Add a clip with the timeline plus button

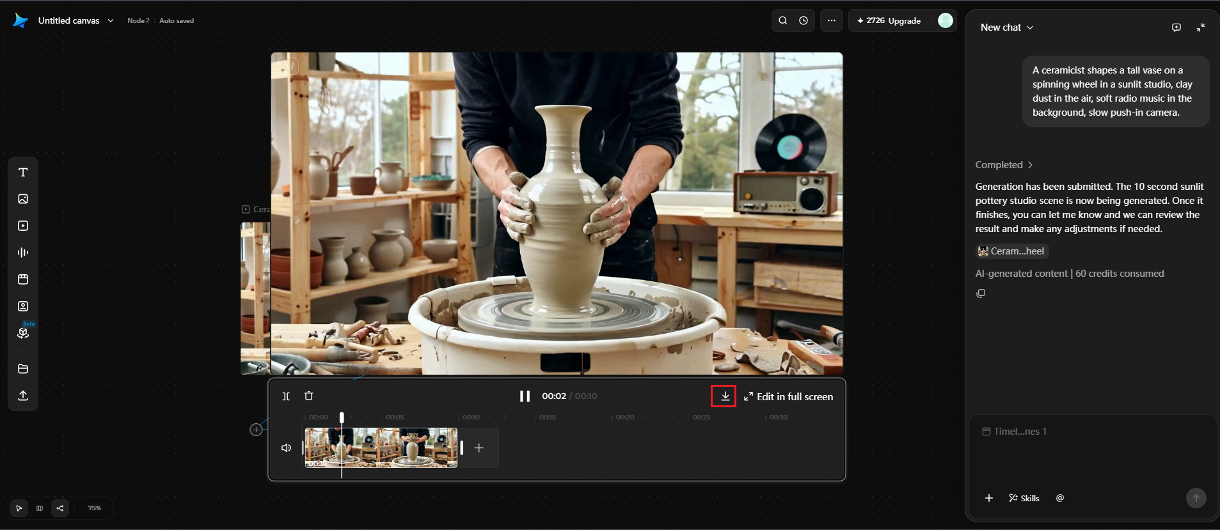479,448
